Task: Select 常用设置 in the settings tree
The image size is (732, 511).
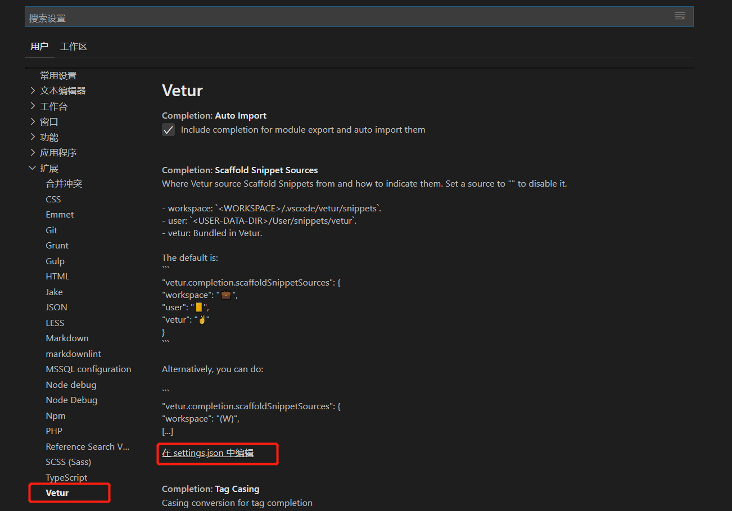Action: 58,75
